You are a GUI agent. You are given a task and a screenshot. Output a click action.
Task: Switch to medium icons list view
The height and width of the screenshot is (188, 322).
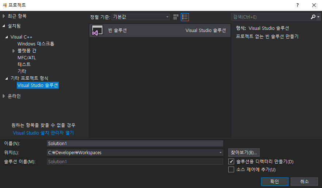click(185, 17)
